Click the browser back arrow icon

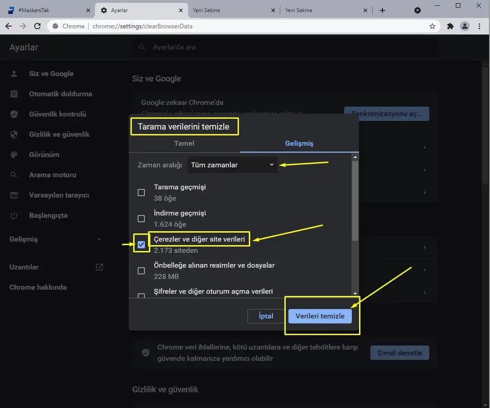9,26
